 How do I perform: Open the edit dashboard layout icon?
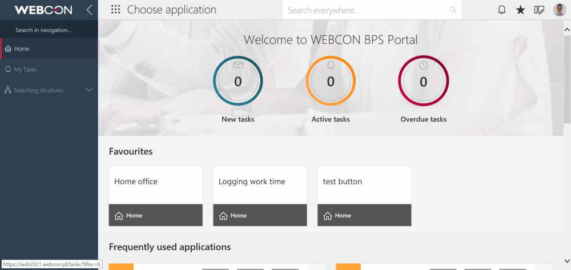click(540, 10)
